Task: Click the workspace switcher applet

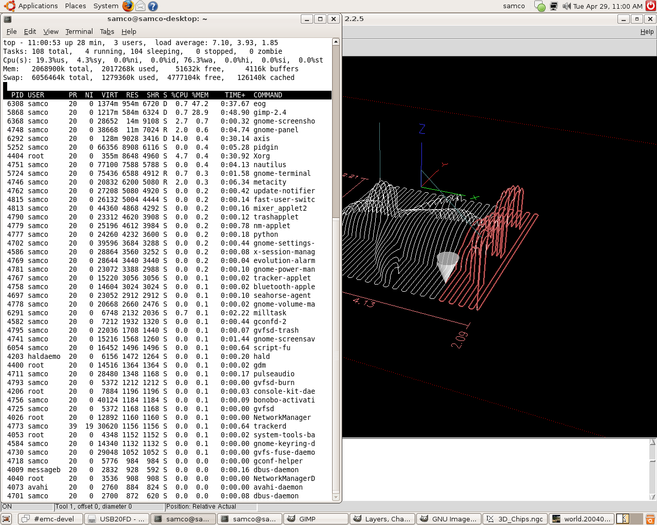Action: [x=629, y=519]
